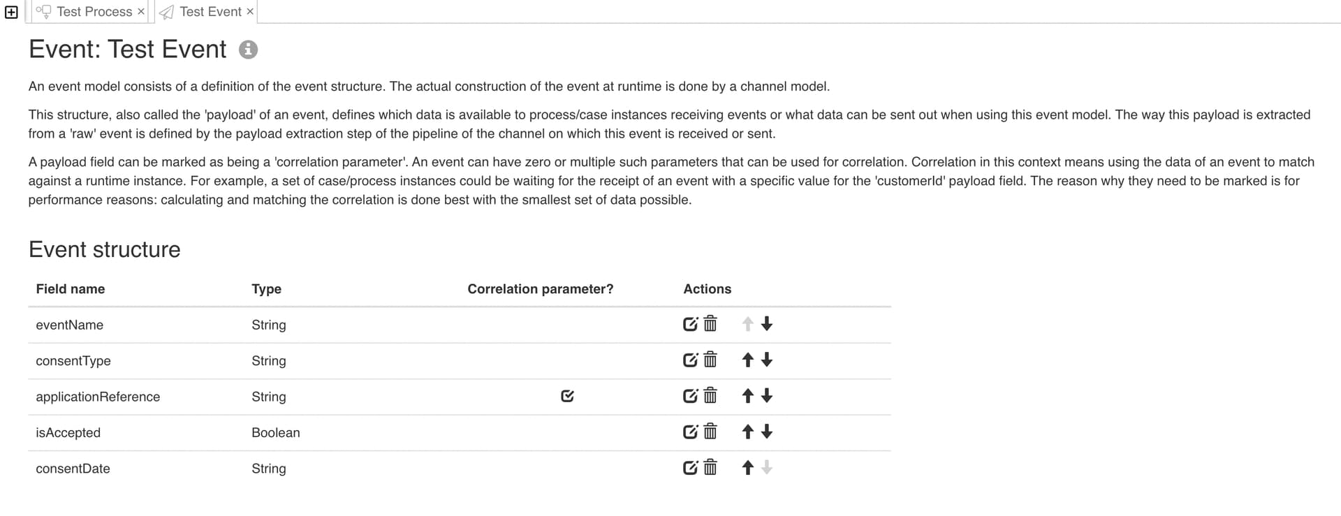Move consentDate field up
This screenshot has width=1341, height=516.
747,468
